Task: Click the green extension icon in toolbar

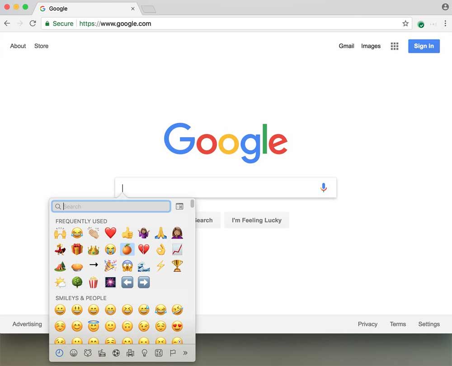Action: point(421,24)
